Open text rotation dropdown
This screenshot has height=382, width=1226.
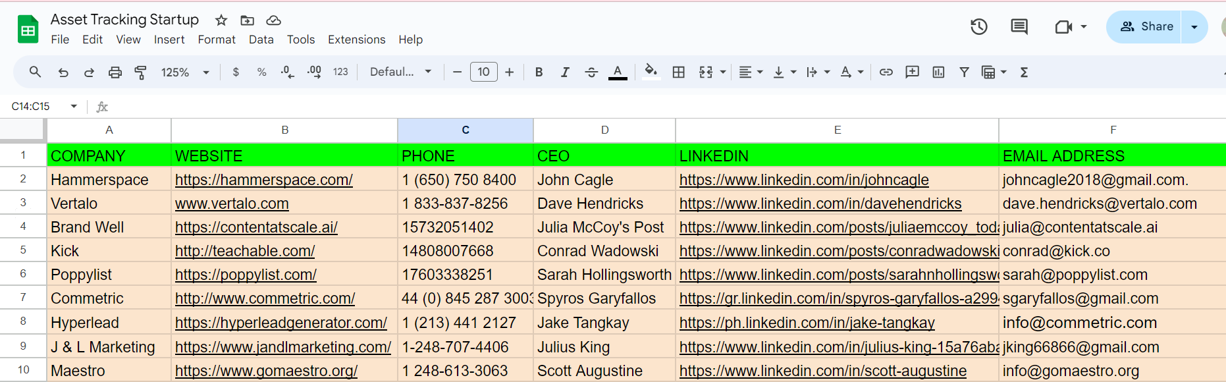tap(851, 72)
